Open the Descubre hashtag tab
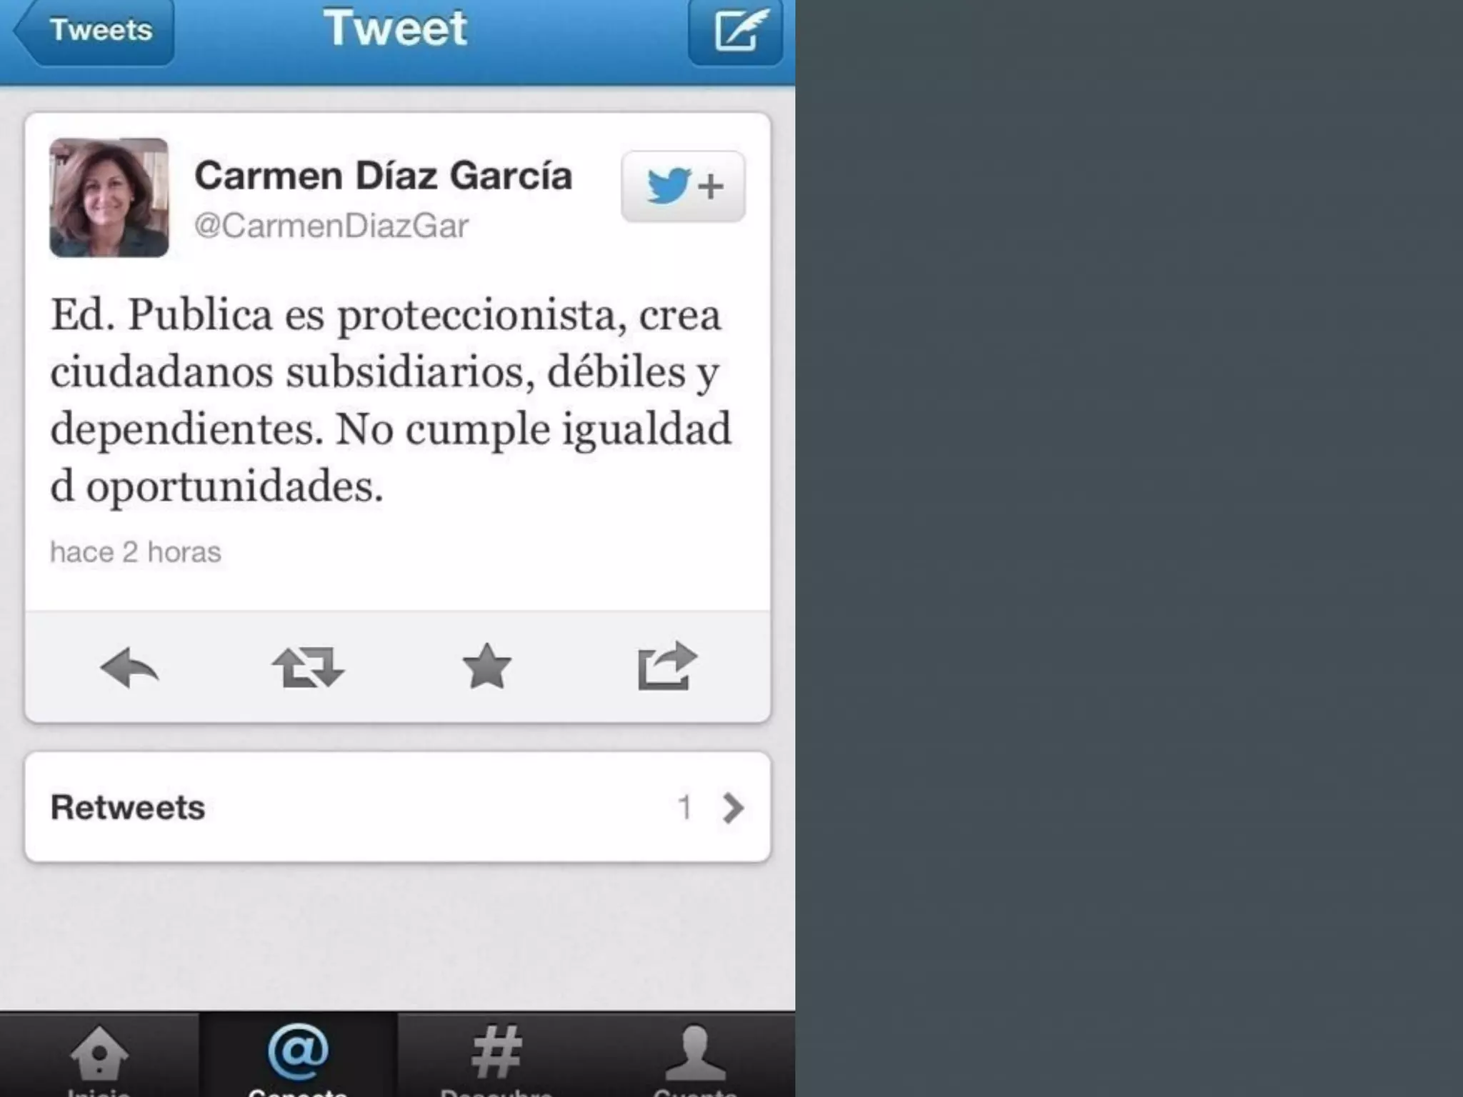Viewport: 1463px width, 1097px height. [x=496, y=1056]
